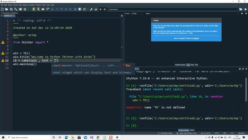
Task: Clear the console with the pen icon
Action: click(243, 69)
